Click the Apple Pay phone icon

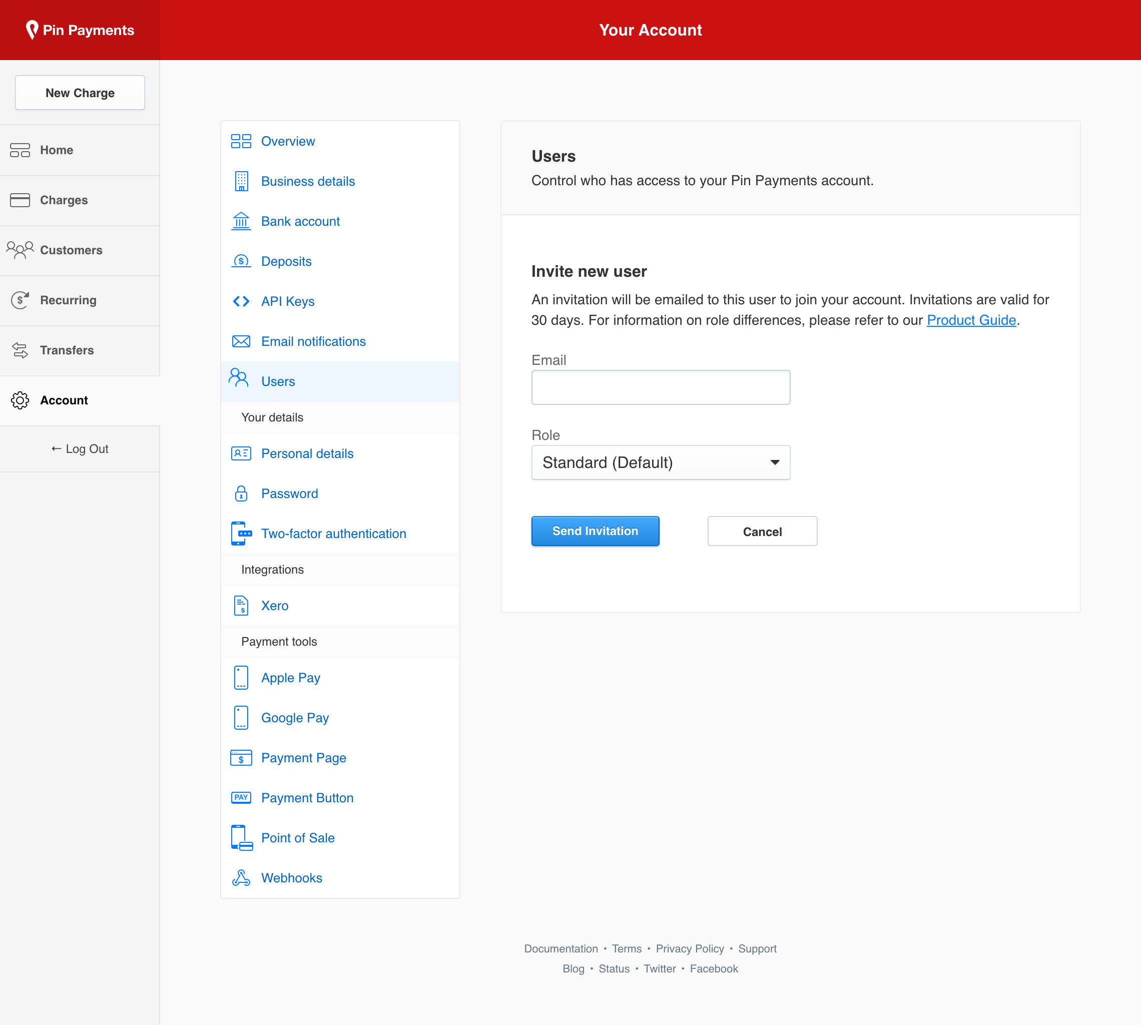point(241,678)
